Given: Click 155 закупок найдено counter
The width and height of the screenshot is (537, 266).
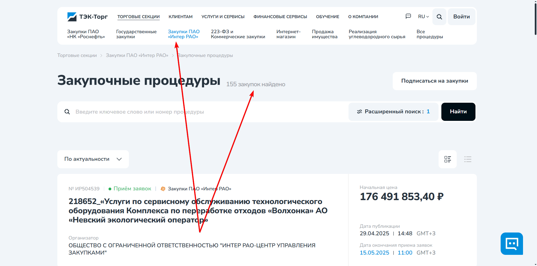Looking at the screenshot, I should [x=256, y=84].
